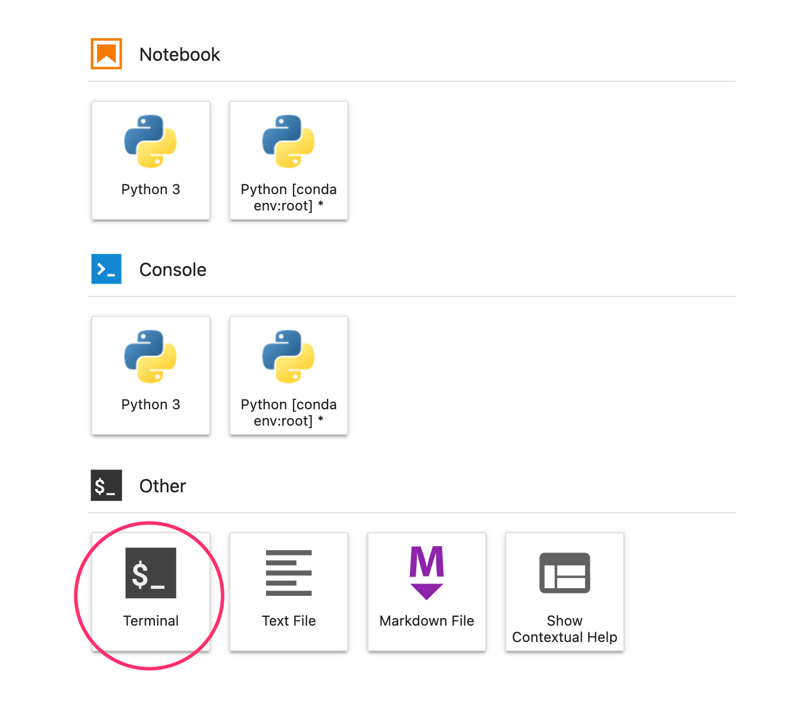This screenshot has width=787, height=718.
Task: Launch the conda env:root notebook Python icon
Action: click(288, 141)
